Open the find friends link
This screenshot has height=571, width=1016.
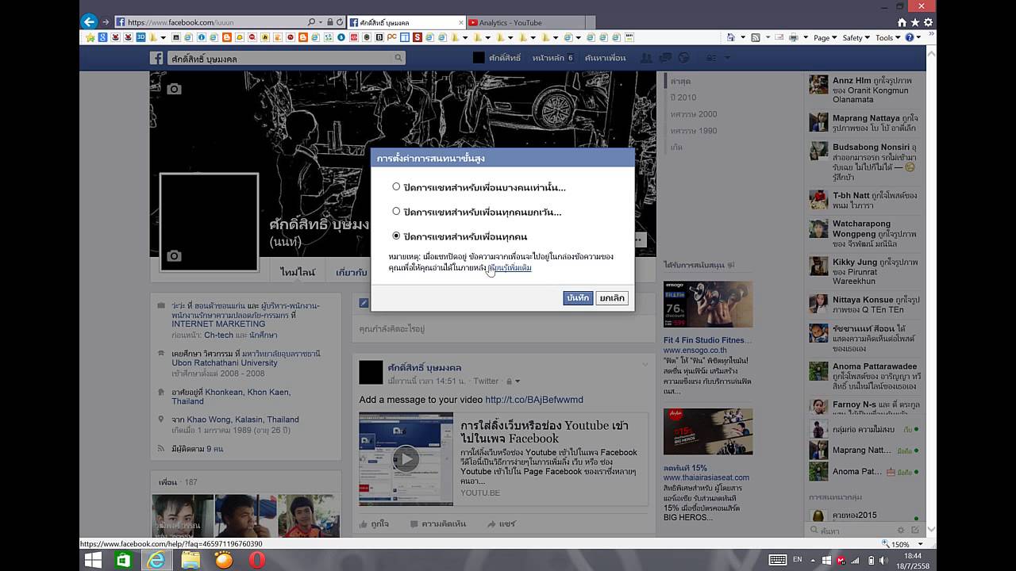coord(605,58)
